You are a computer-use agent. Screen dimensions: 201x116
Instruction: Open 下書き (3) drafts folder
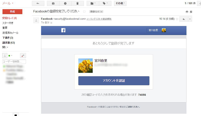8,38
